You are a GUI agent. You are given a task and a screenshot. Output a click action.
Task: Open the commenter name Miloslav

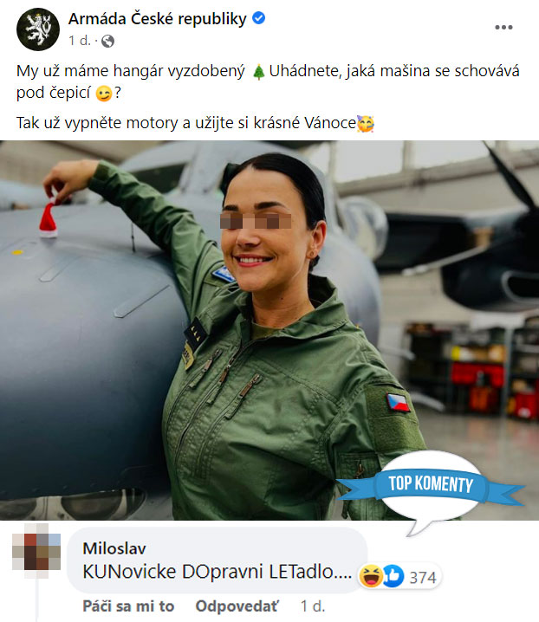[x=114, y=548]
